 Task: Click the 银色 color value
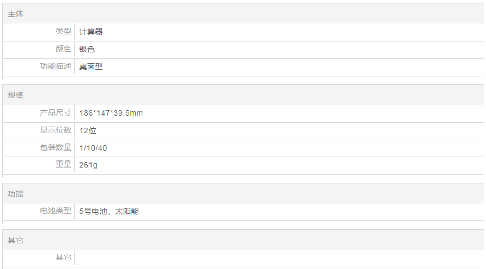87,49
